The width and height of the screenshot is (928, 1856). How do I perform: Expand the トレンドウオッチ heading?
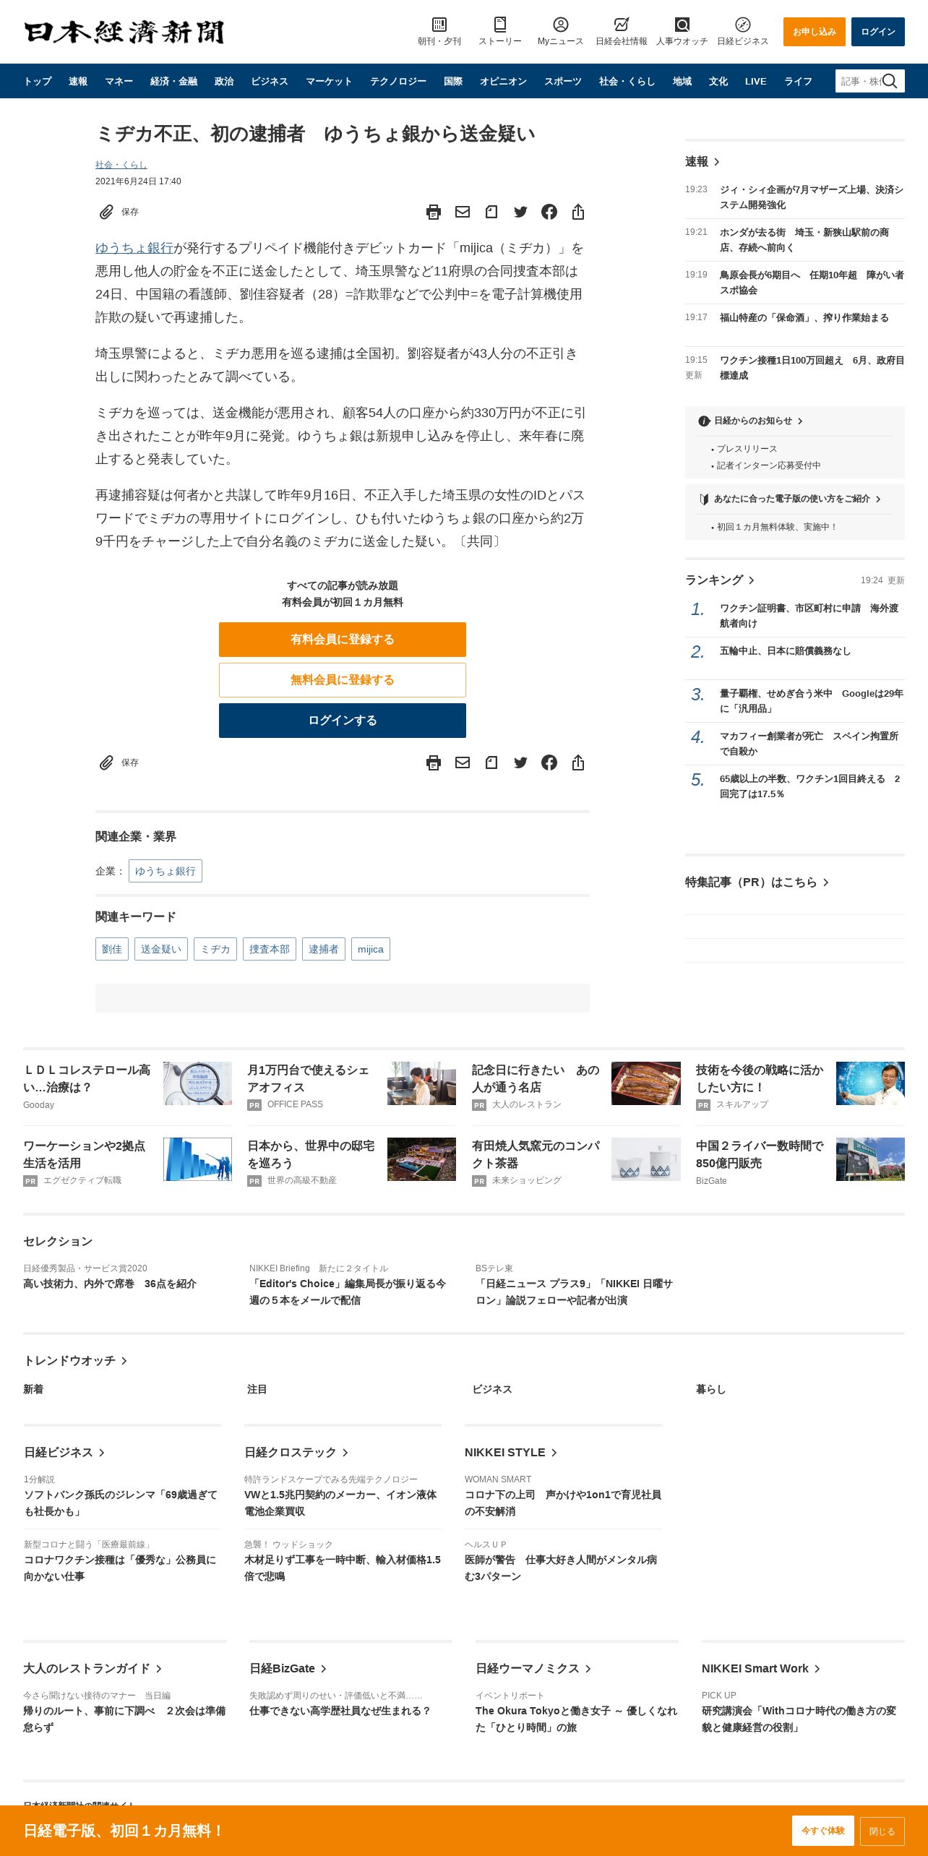[x=75, y=1361]
